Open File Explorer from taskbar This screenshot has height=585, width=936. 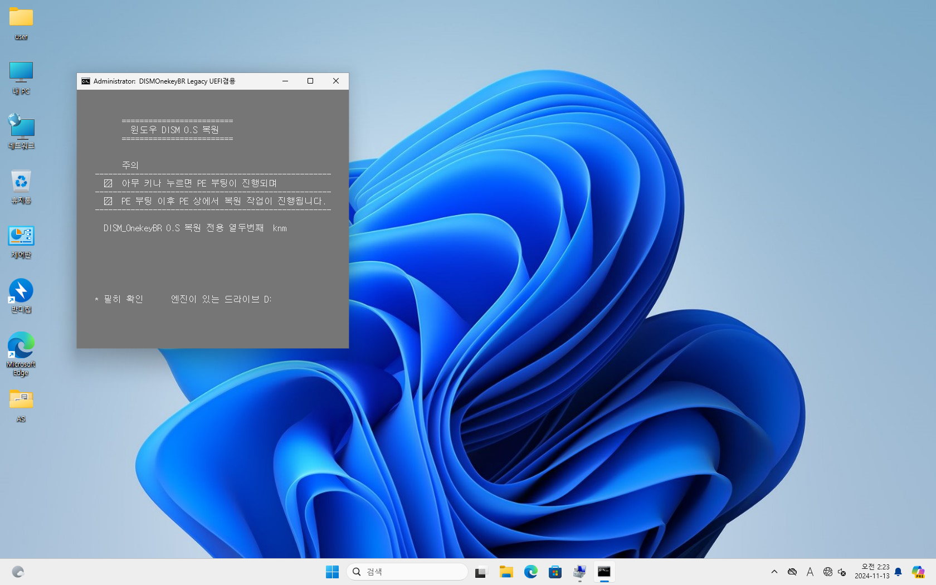click(506, 572)
